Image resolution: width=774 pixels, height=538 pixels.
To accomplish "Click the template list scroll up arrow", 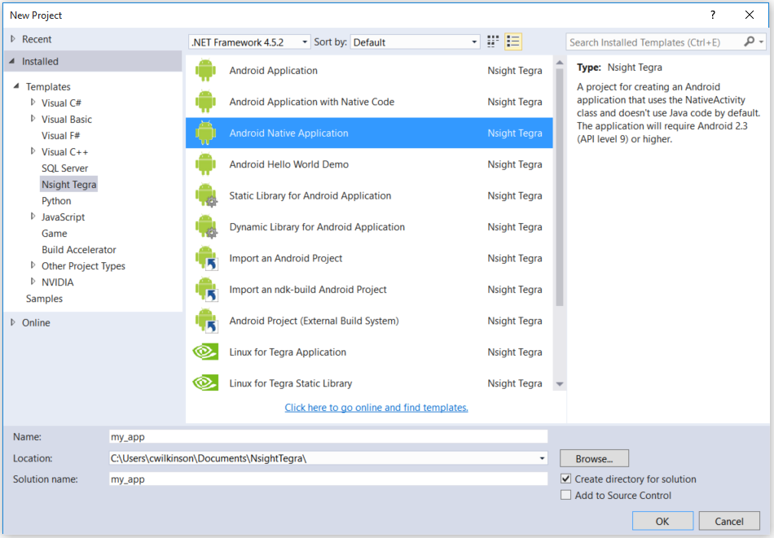I will click(x=559, y=63).
